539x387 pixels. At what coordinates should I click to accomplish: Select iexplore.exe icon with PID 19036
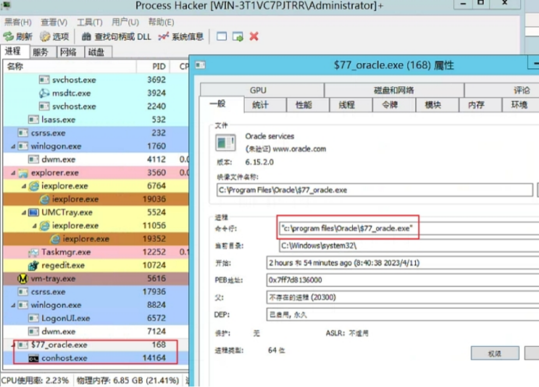click(44, 199)
